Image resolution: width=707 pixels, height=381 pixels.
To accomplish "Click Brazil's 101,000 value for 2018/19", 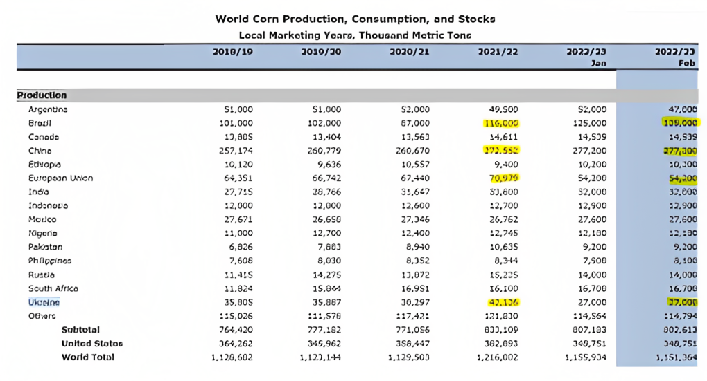I will click(236, 123).
